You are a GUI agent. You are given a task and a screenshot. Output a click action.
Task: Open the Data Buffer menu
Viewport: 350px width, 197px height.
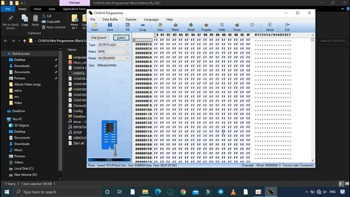point(110,20)
